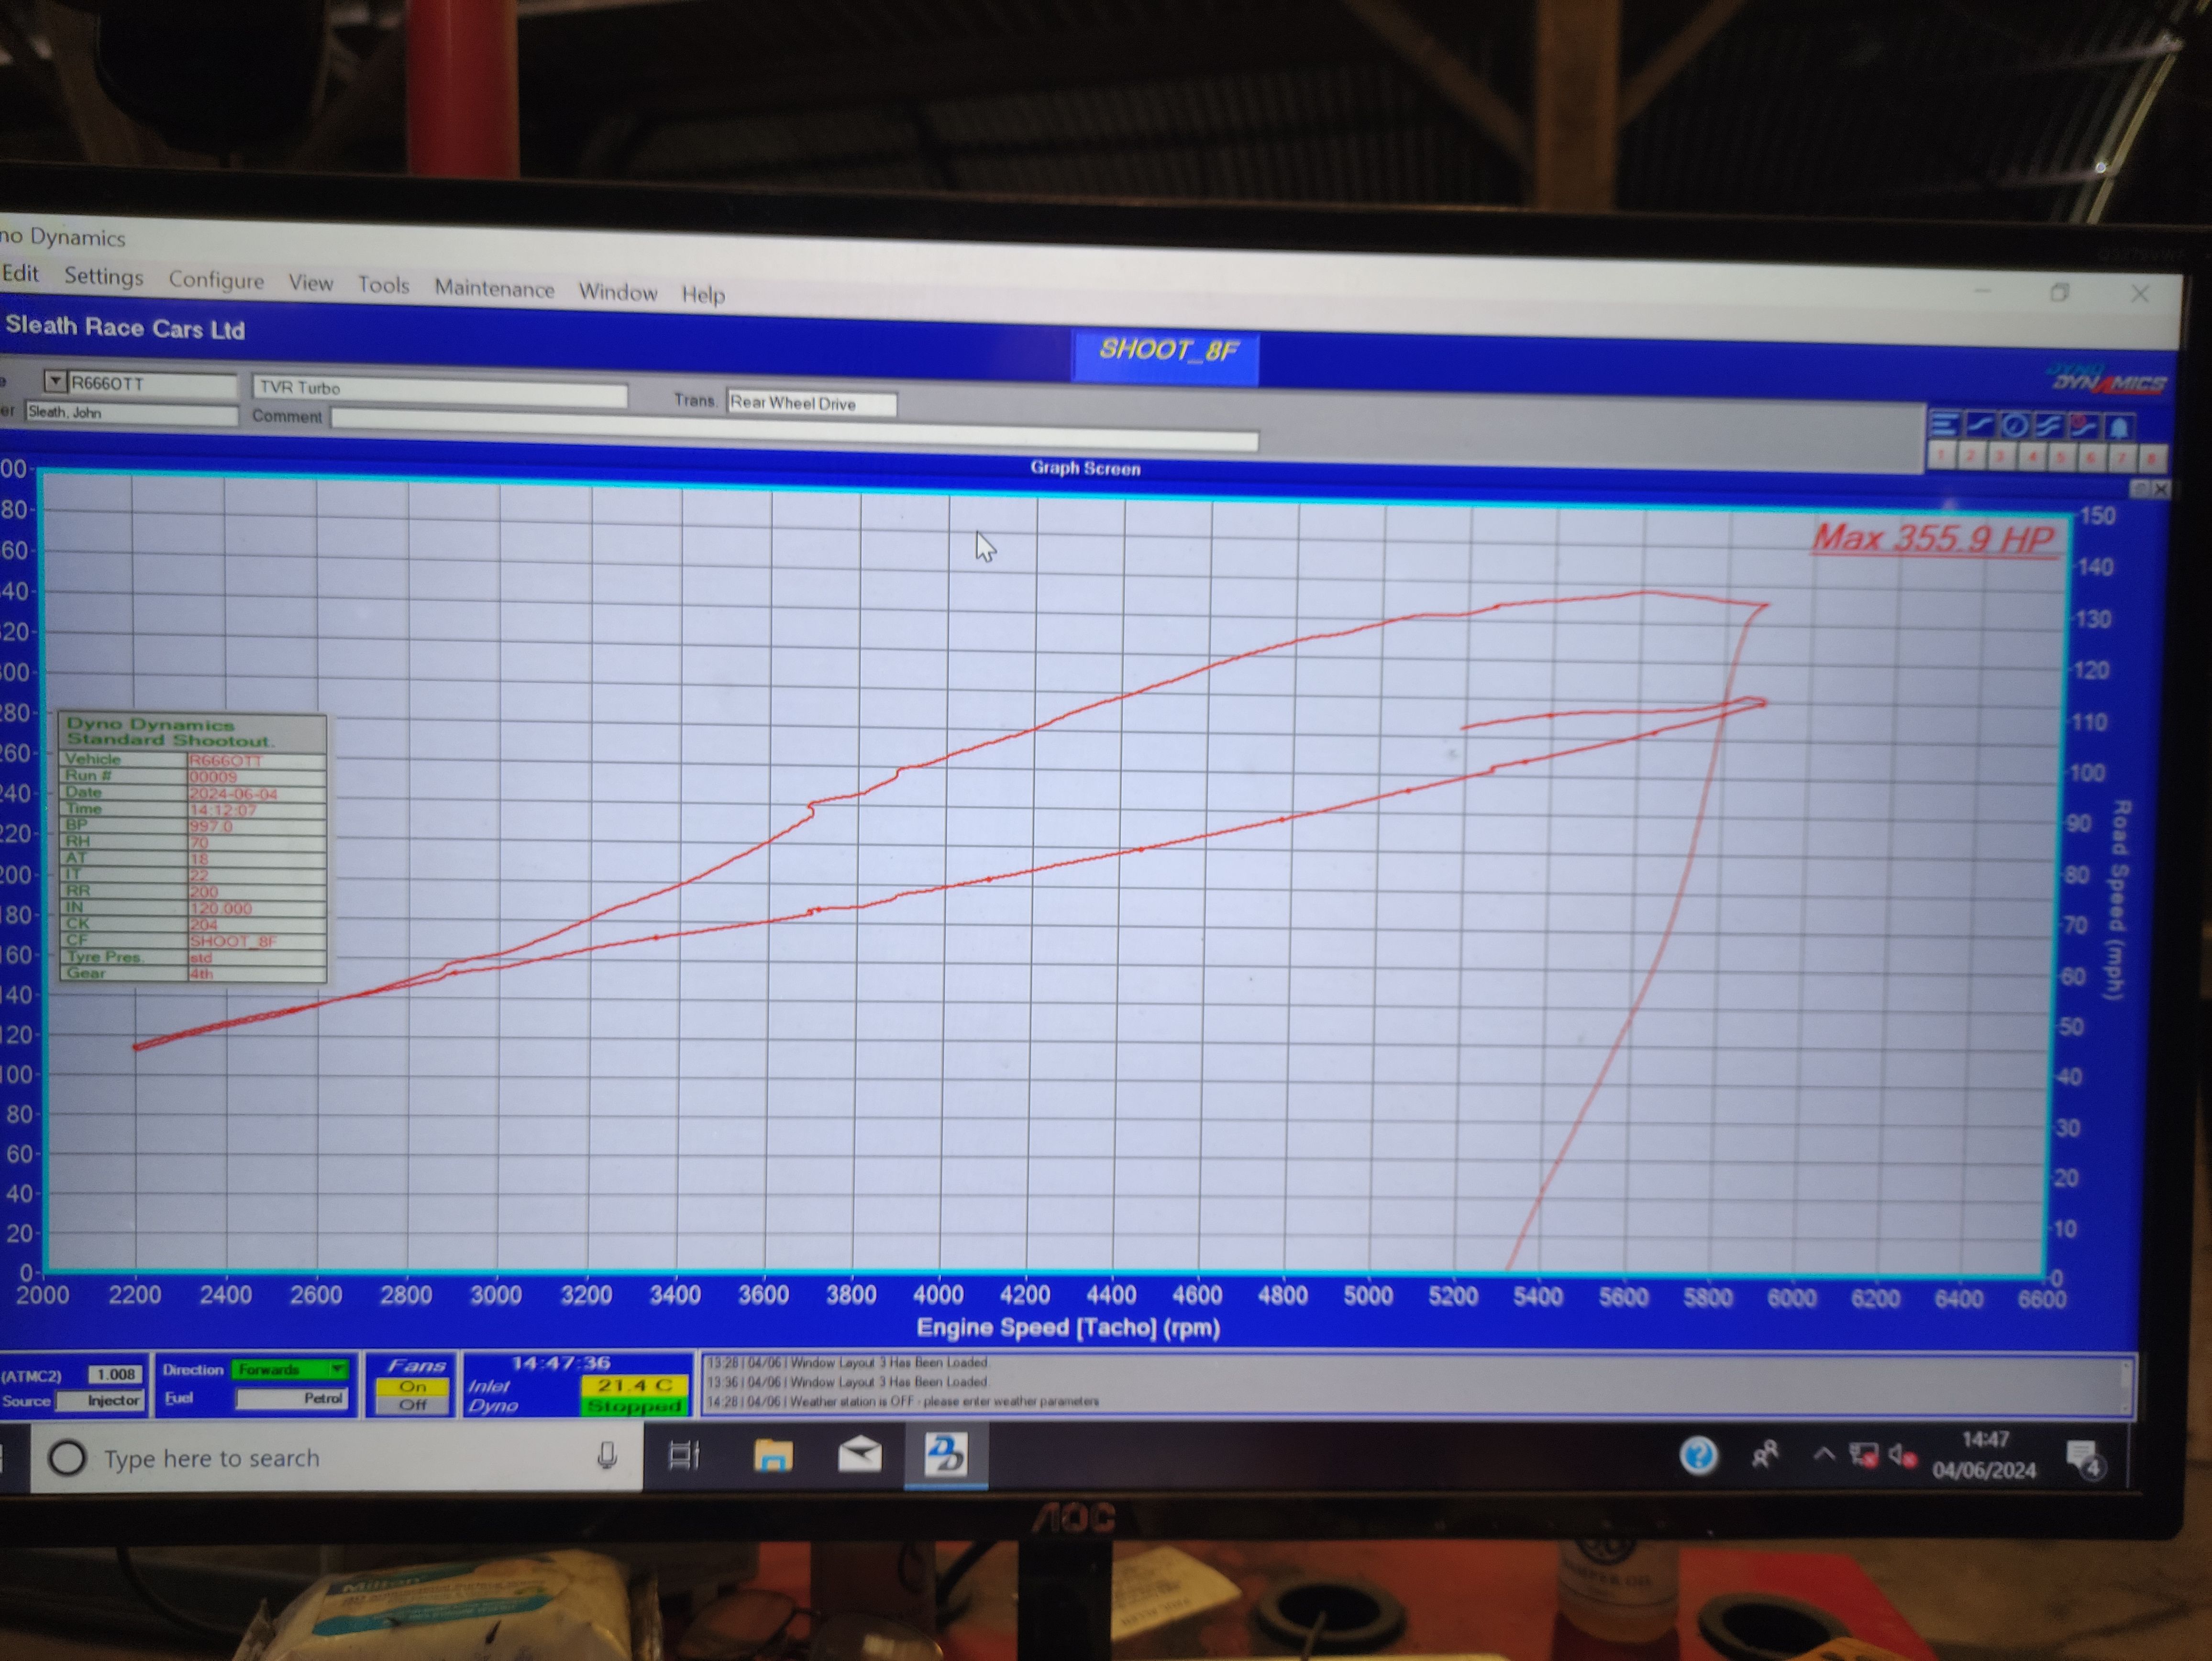
Task: Open the Direction Forwards dropdown
Action: pos(338,1369)
